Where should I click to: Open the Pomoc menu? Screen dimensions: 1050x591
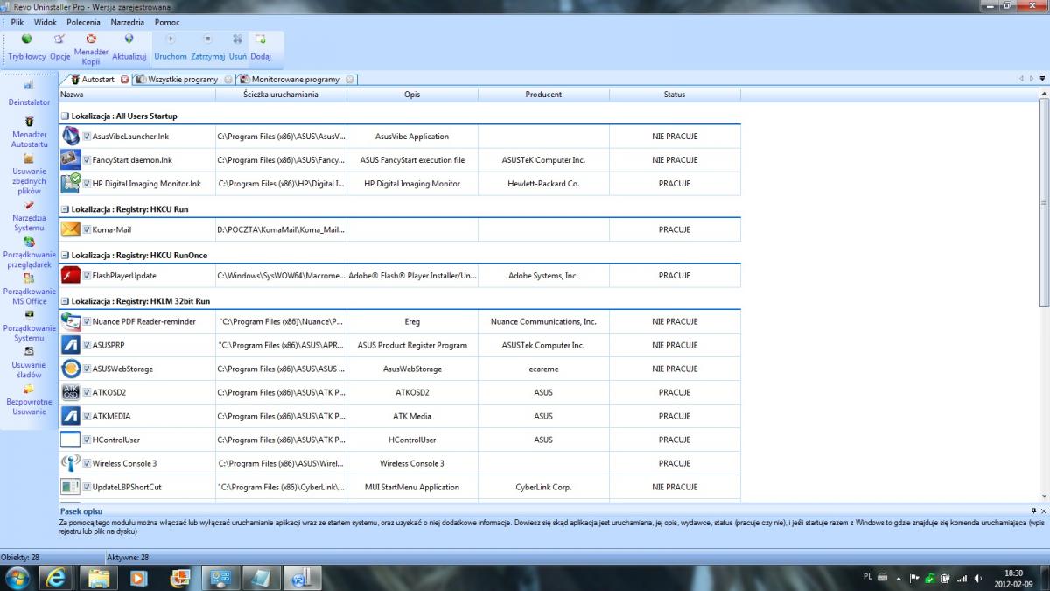coord(167,22)
